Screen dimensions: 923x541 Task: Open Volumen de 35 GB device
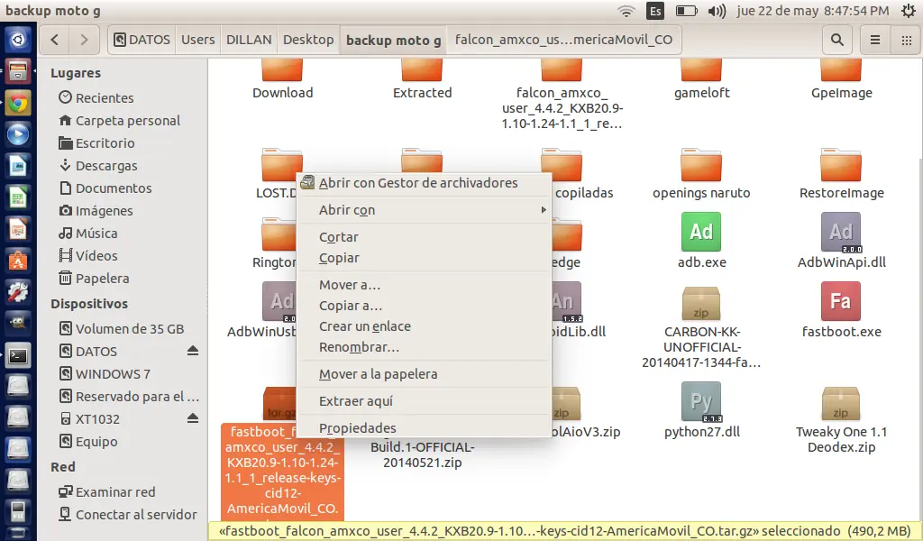pos(127,329)
